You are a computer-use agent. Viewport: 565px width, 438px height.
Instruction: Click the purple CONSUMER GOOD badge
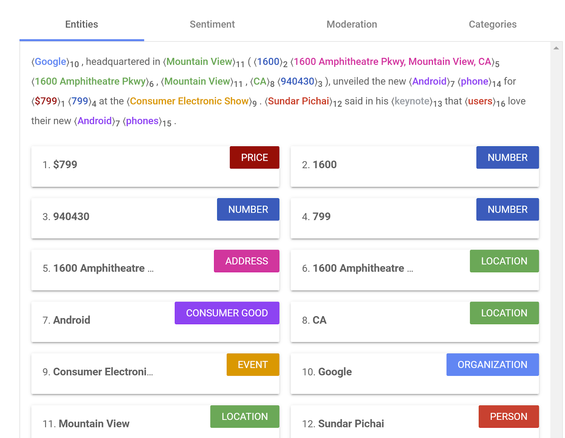[x=227, y=313]
